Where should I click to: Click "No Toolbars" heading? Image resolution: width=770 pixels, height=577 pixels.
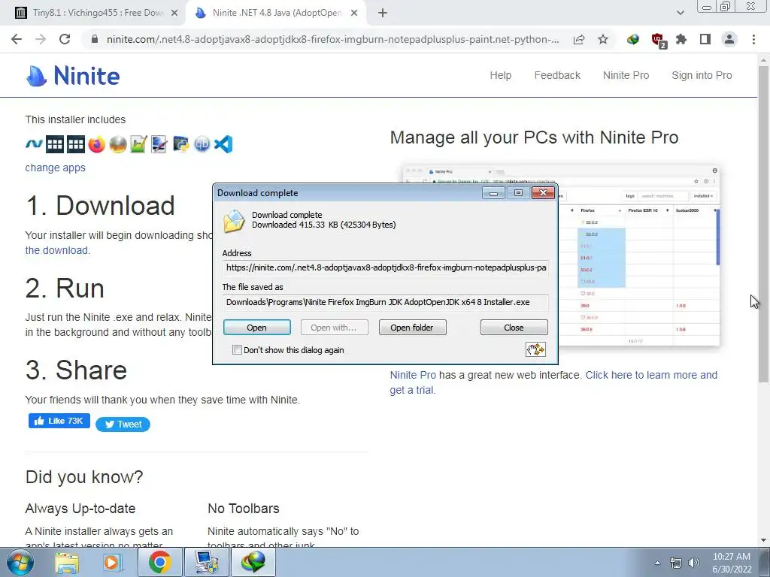pyautogui.click(x=244, y=509)
